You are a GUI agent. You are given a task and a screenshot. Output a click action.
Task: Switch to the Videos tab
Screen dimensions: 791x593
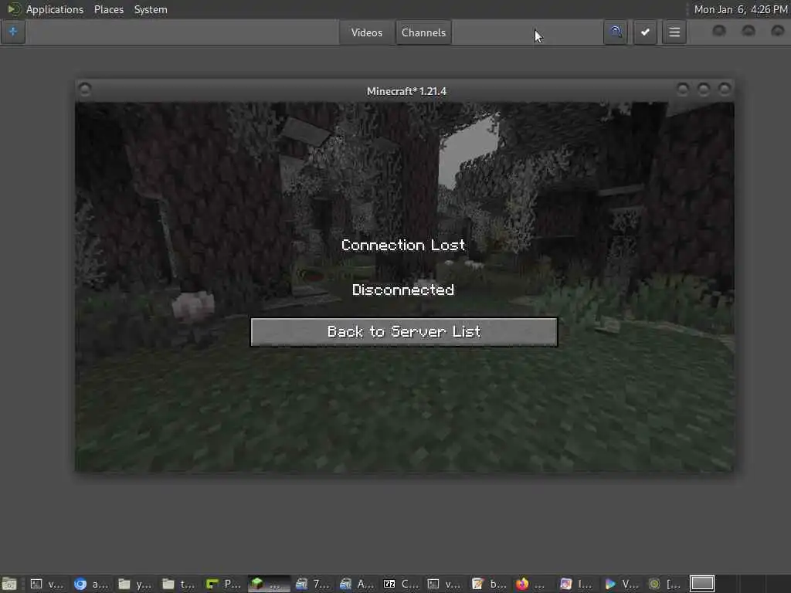(x=367, y=32)
